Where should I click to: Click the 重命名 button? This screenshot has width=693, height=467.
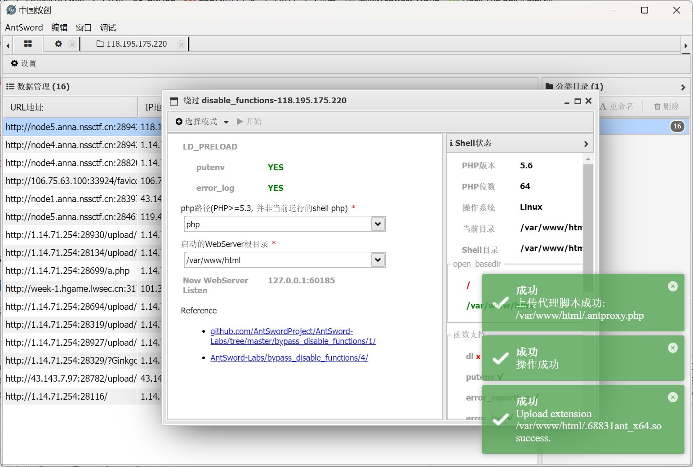coord(617,106)
